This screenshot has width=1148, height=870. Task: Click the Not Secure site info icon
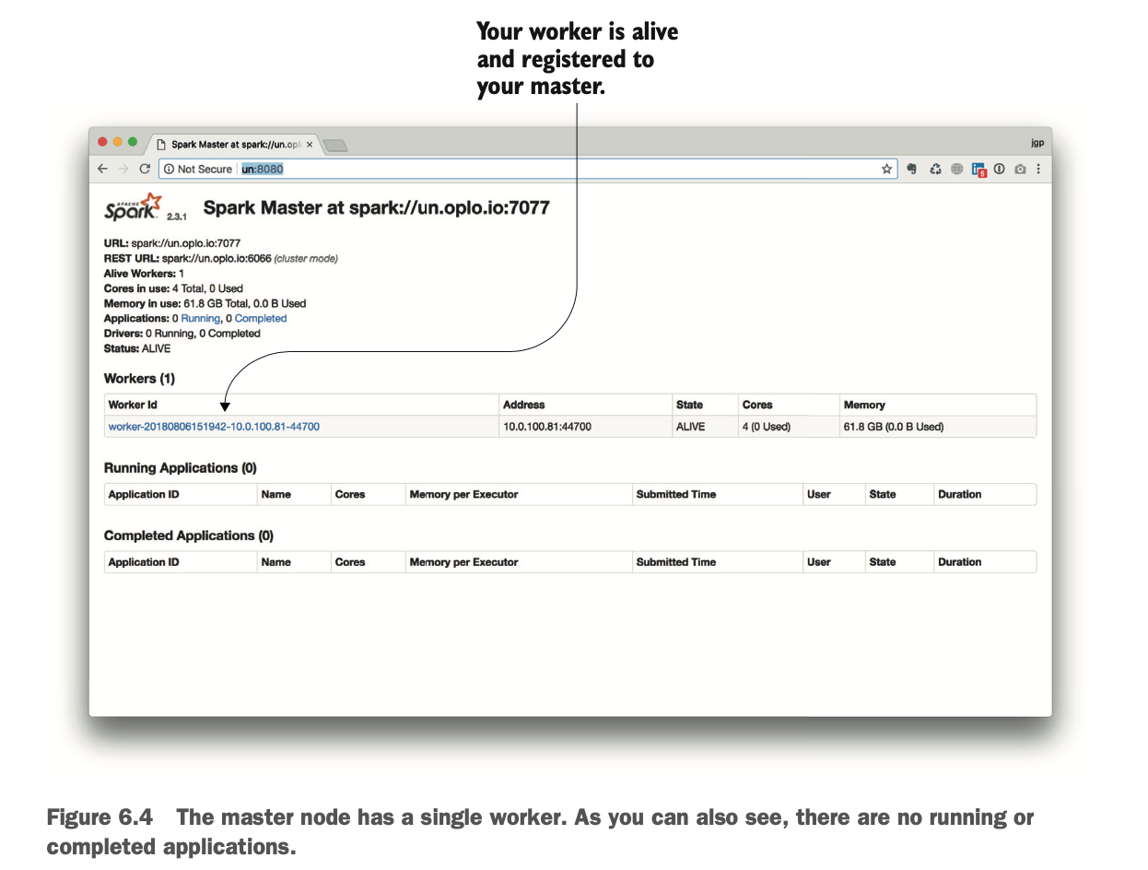[169, 170]
